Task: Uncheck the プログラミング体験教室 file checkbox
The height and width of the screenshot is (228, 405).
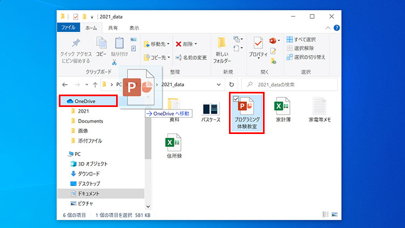Action: [236, 98]
